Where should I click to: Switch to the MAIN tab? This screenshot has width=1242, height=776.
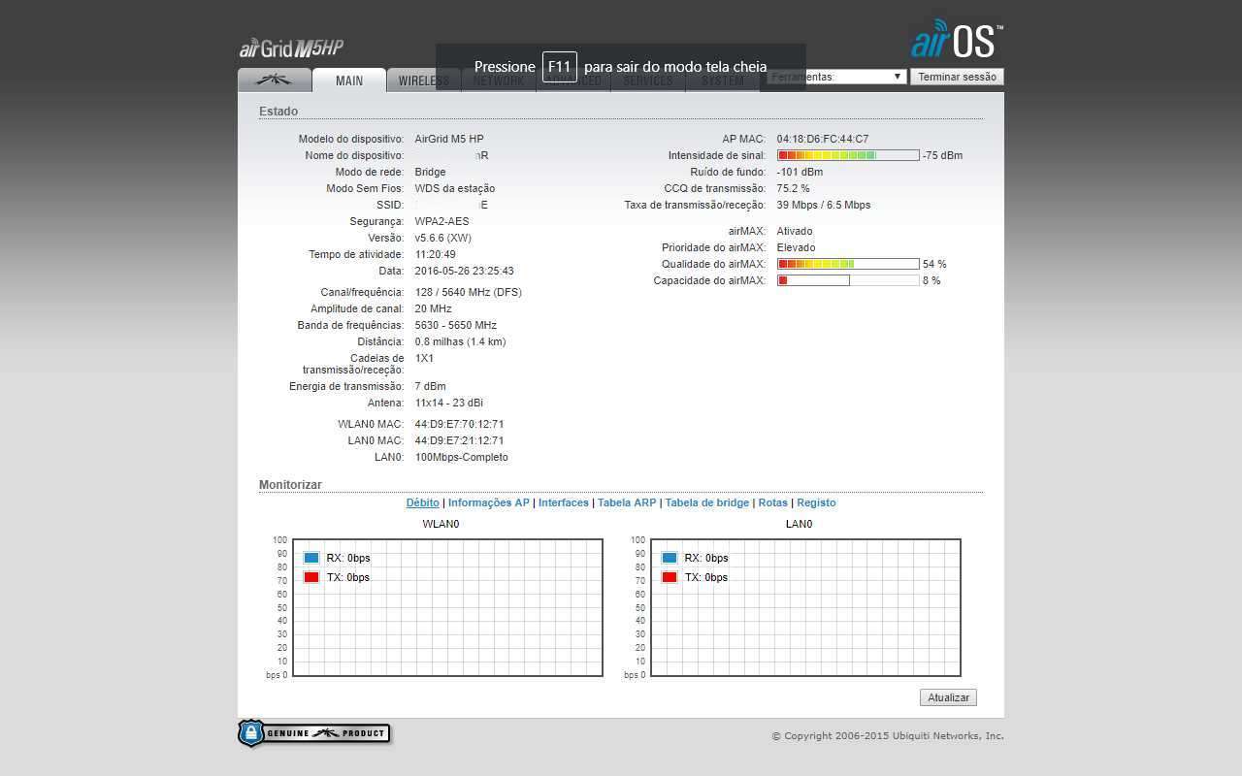tap(349, 81)
